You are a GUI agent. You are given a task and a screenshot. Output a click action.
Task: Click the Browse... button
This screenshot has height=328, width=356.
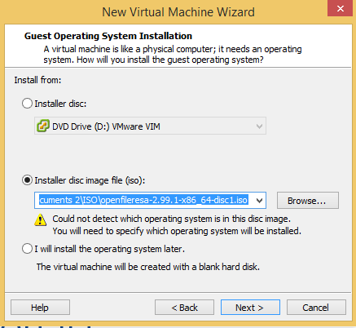(308, 201)
